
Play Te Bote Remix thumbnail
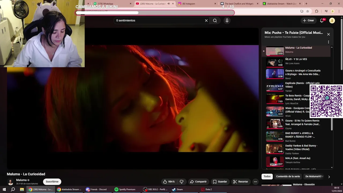[x=275, y=99]
